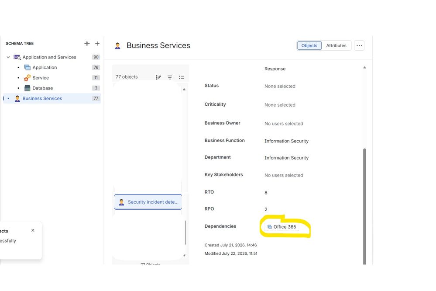Select Application and Services schema
This screenshot has width=436, height=291.
click(49, 57)
